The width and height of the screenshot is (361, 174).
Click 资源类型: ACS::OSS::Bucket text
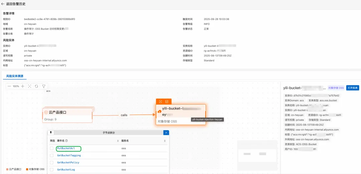click(300, 144)
